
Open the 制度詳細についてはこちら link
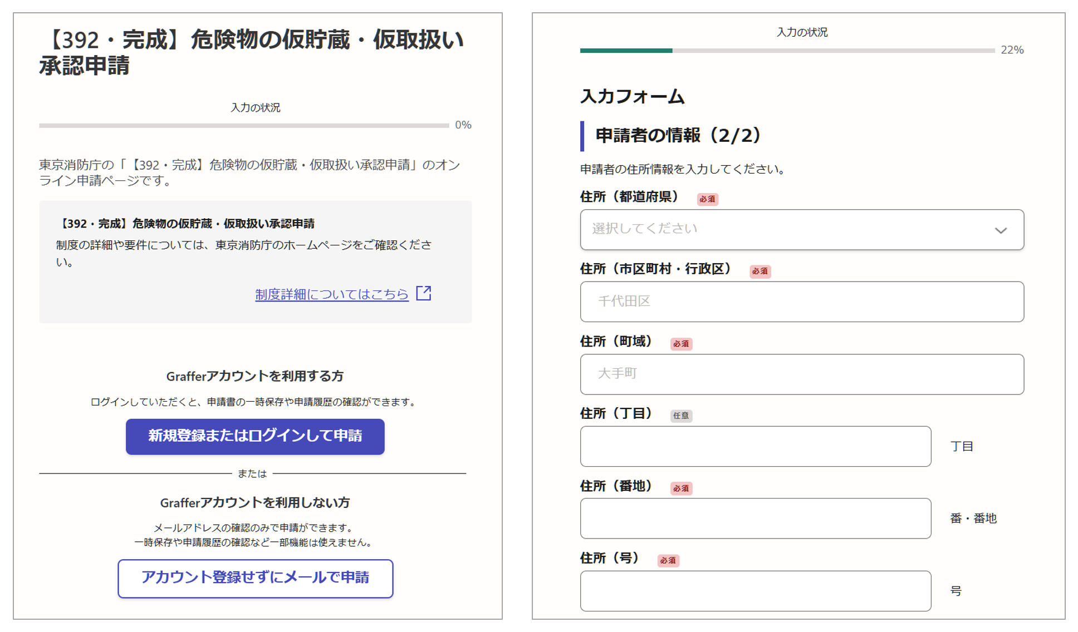tap(332, 294)
